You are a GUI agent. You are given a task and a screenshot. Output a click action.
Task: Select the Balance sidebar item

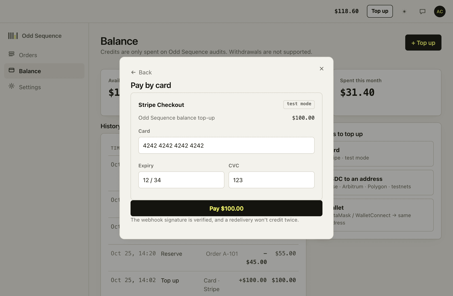pyautogui.click(x=44, y=71)
